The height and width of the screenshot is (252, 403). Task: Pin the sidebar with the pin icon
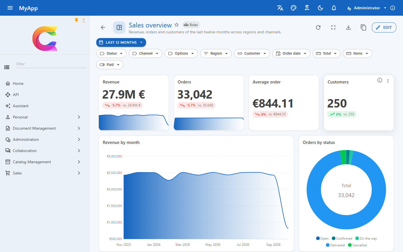click(76, 20)
